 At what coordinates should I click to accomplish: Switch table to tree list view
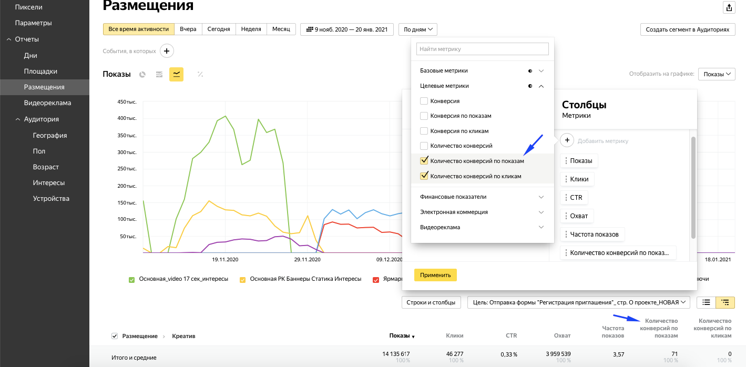pyautogui.click(x=725, y=302)
